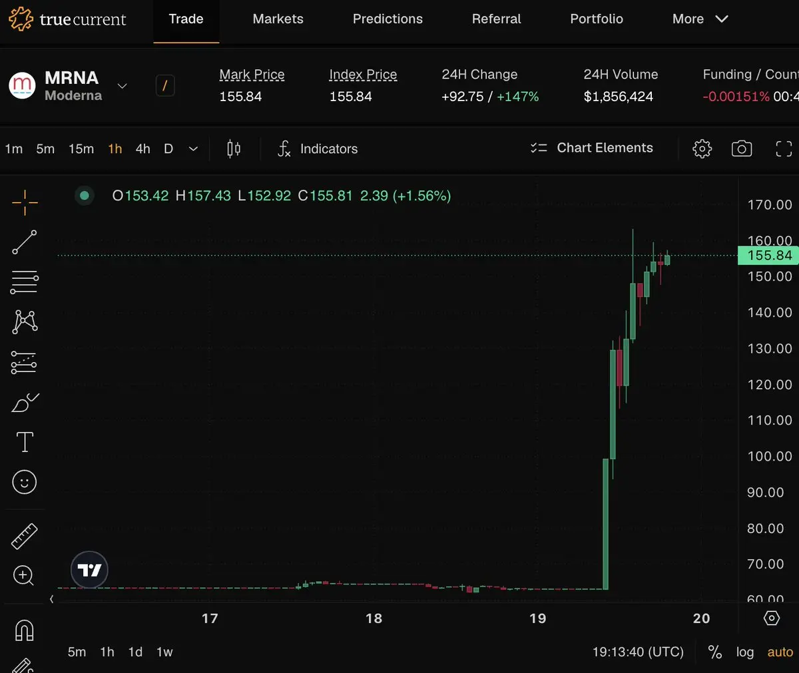Activate the zoom in tool
This screenshot has width=799, height=673.
pos(23,575)
